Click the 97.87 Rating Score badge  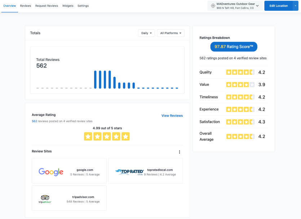pyautogui.click(x=234, y=47)
